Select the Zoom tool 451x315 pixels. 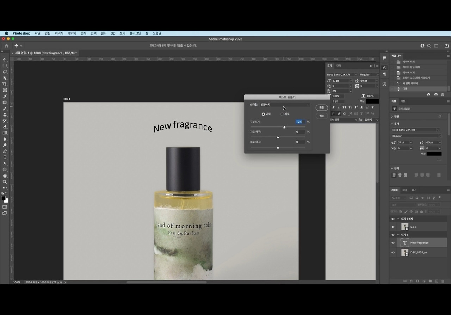tap(5, 181)
